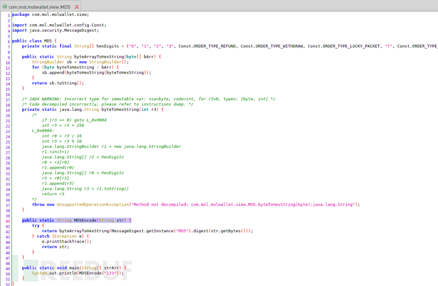Click the 'r1.<init>()' line

(55, 152)
